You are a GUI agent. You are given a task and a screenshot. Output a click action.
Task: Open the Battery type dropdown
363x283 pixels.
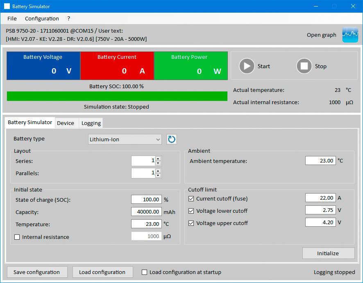pyautogui.click(x=159, y=139)
